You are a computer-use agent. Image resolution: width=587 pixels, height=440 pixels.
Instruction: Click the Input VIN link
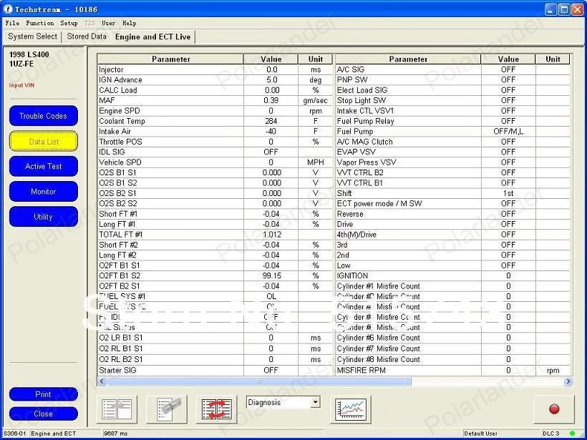point(21,85)
